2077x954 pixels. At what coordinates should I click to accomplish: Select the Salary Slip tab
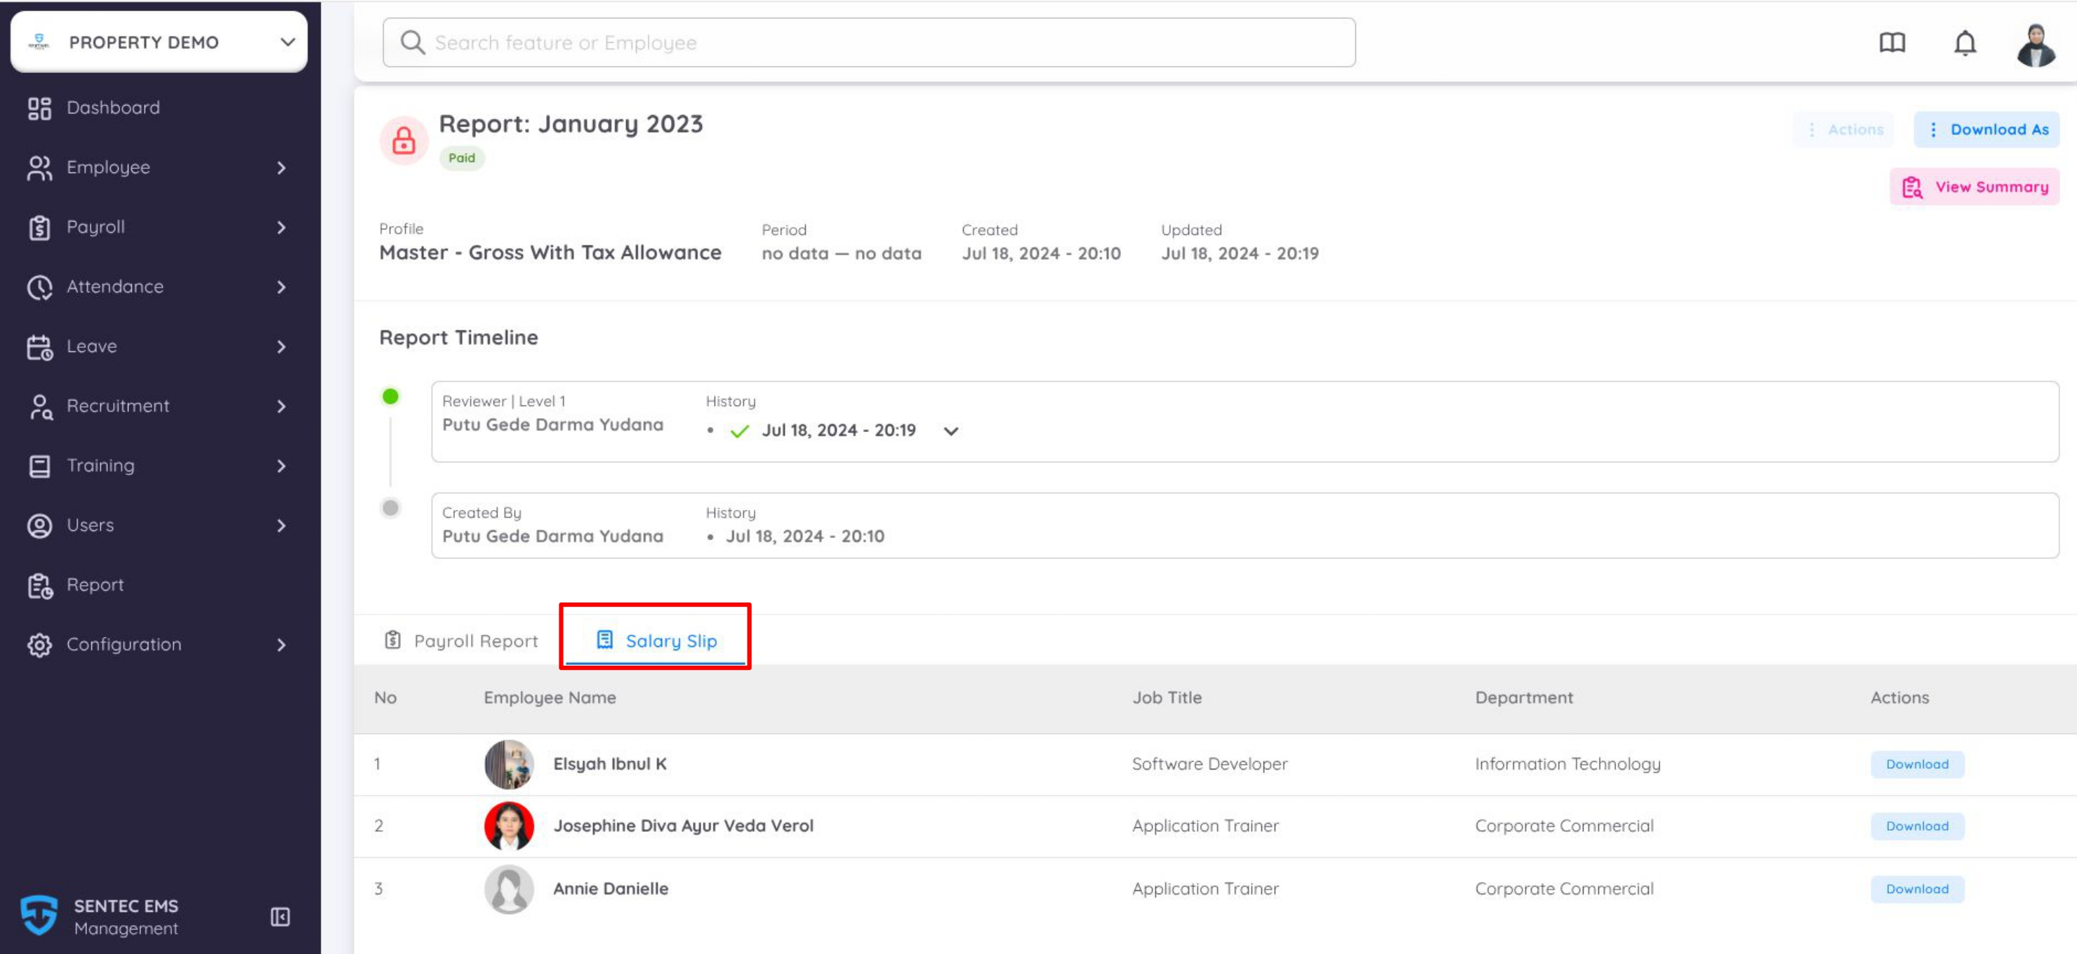coord(656,640)
